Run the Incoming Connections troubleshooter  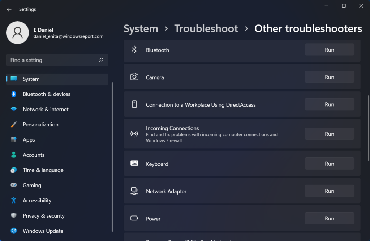[x=330, y=134]
